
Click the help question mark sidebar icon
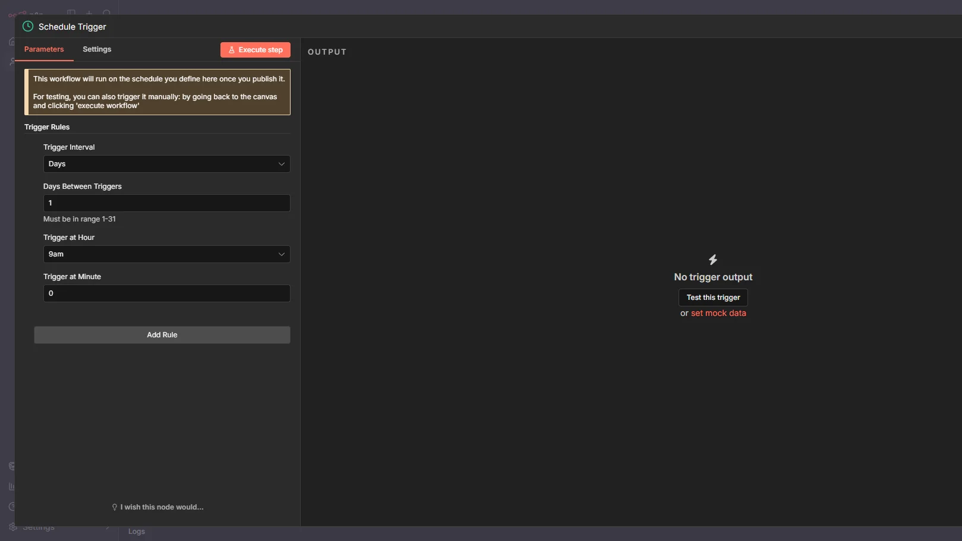coord(12,507)
